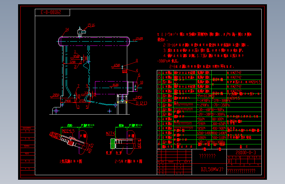285x184 pixels.
Task: Select the M22×1.5 thread label
Action: [68, 131]
